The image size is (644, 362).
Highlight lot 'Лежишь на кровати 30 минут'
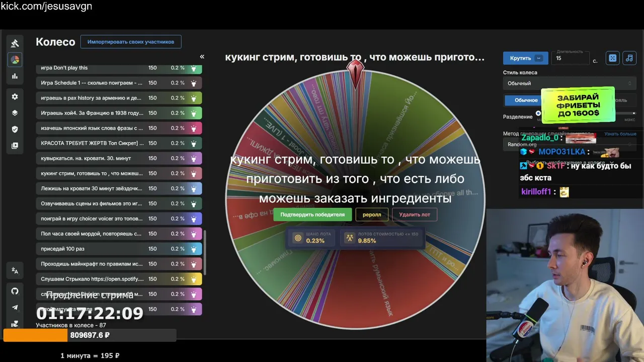click(194, 189)
